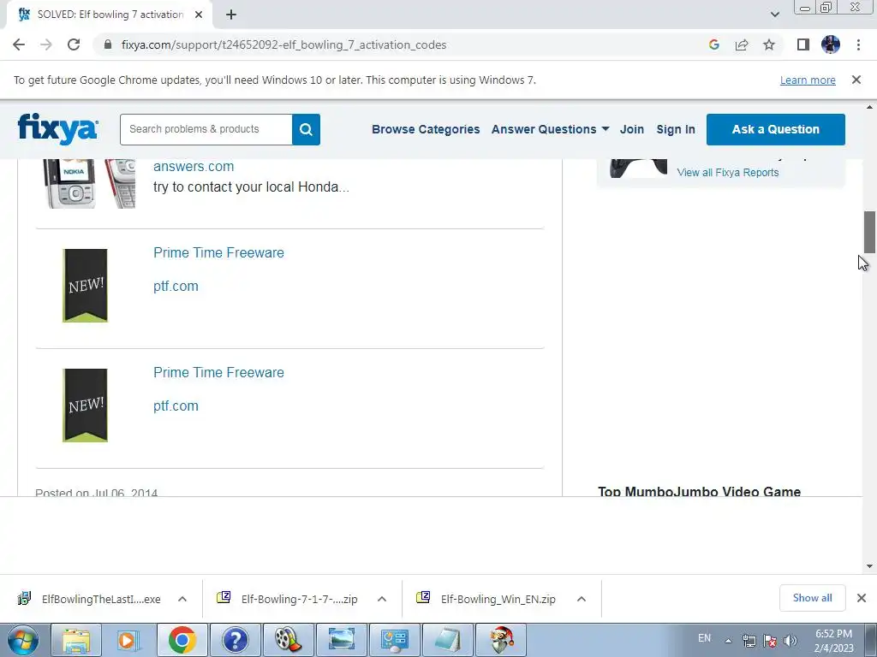Click the padlock site info icon
Image resolution: width=877 pixels, height=657 pixels.
click(x=108, y=44)
